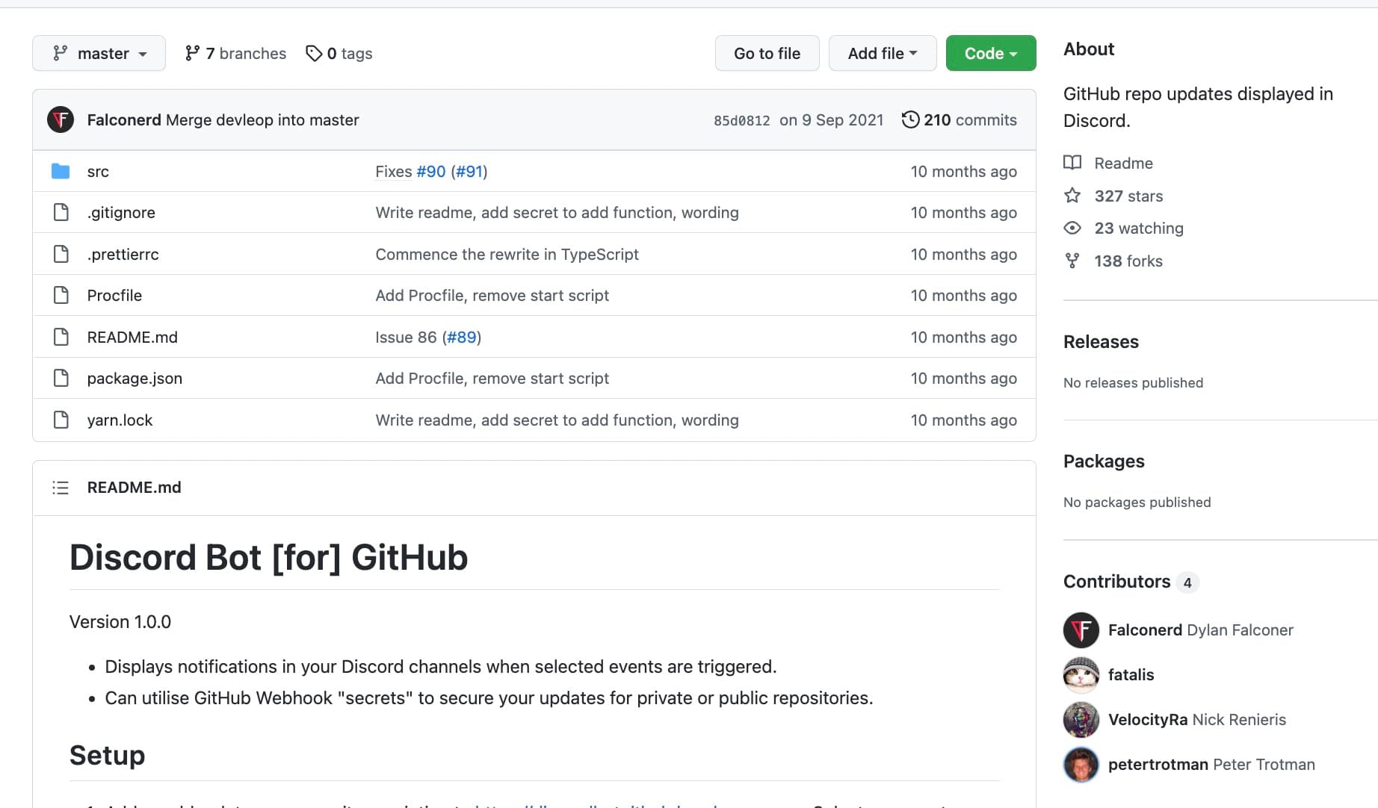Click the file icon next to package.json
This screenshot has width=1378, height=808.
(x=61, y=378)
